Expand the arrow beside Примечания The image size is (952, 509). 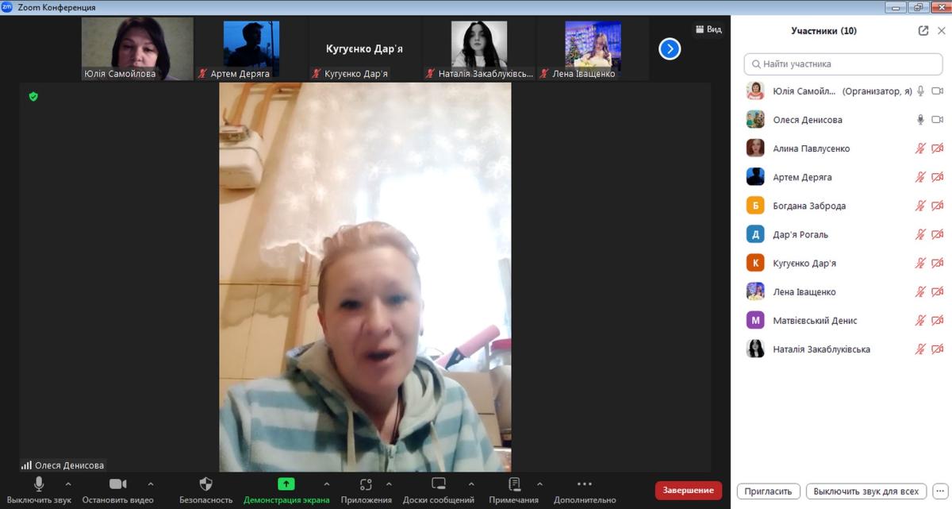pos(540,484)
